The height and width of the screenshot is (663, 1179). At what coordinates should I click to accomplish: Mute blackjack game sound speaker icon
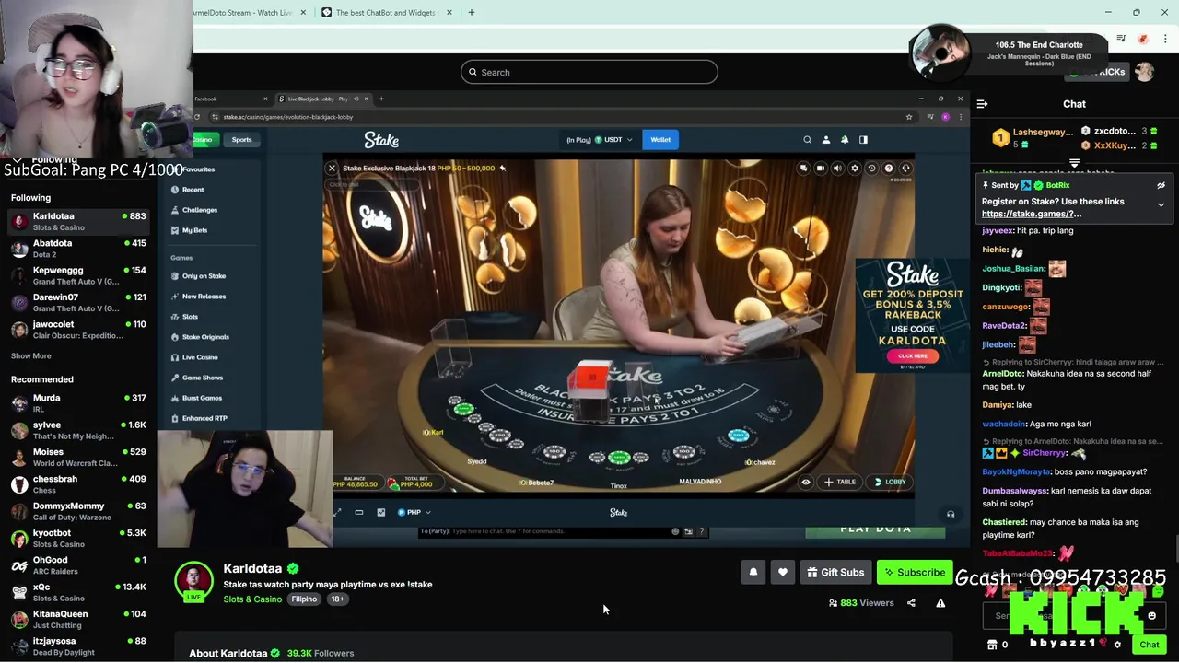pos(837,169)
